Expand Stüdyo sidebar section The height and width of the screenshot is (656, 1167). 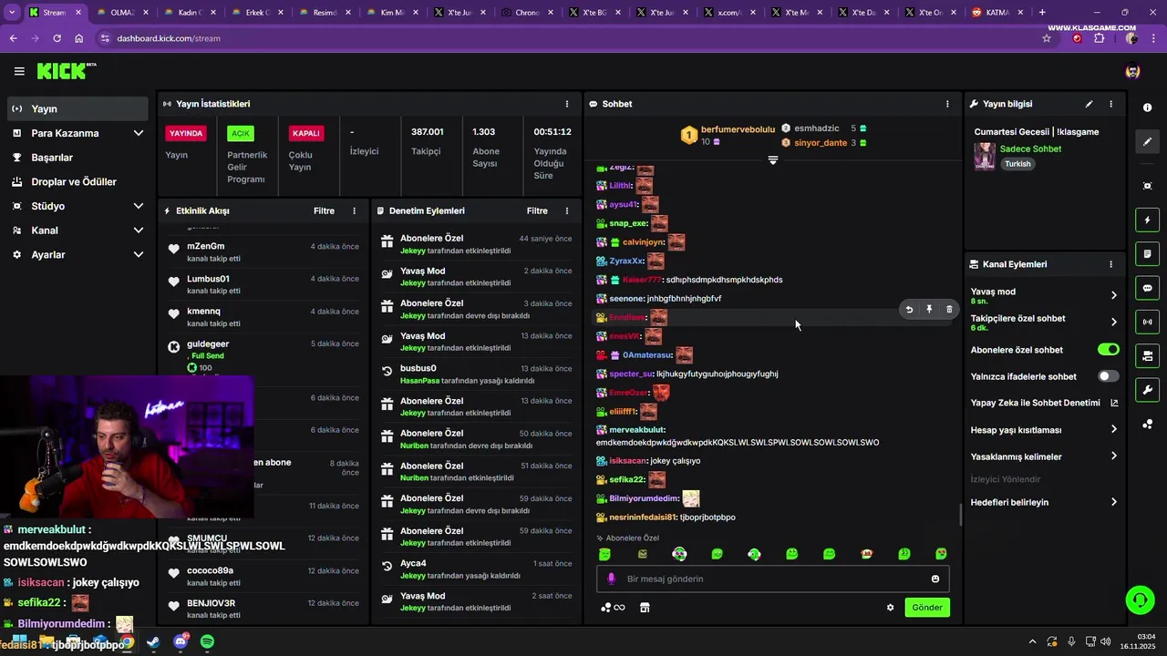click(139, 206)
